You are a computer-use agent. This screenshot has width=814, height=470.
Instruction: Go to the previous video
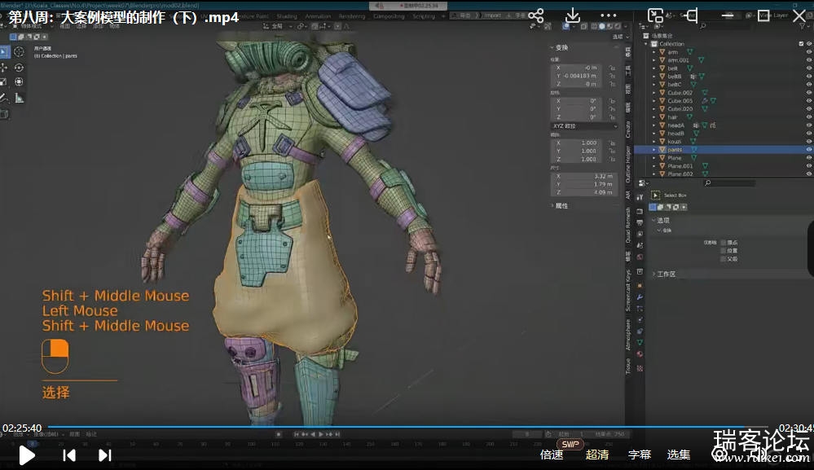point(69,455)
